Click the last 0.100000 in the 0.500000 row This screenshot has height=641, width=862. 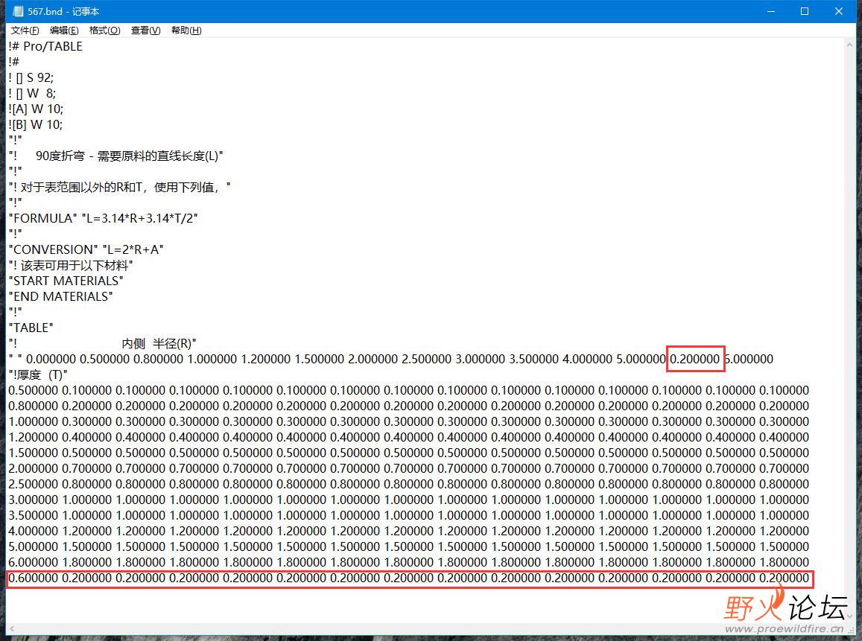[784, 391]
